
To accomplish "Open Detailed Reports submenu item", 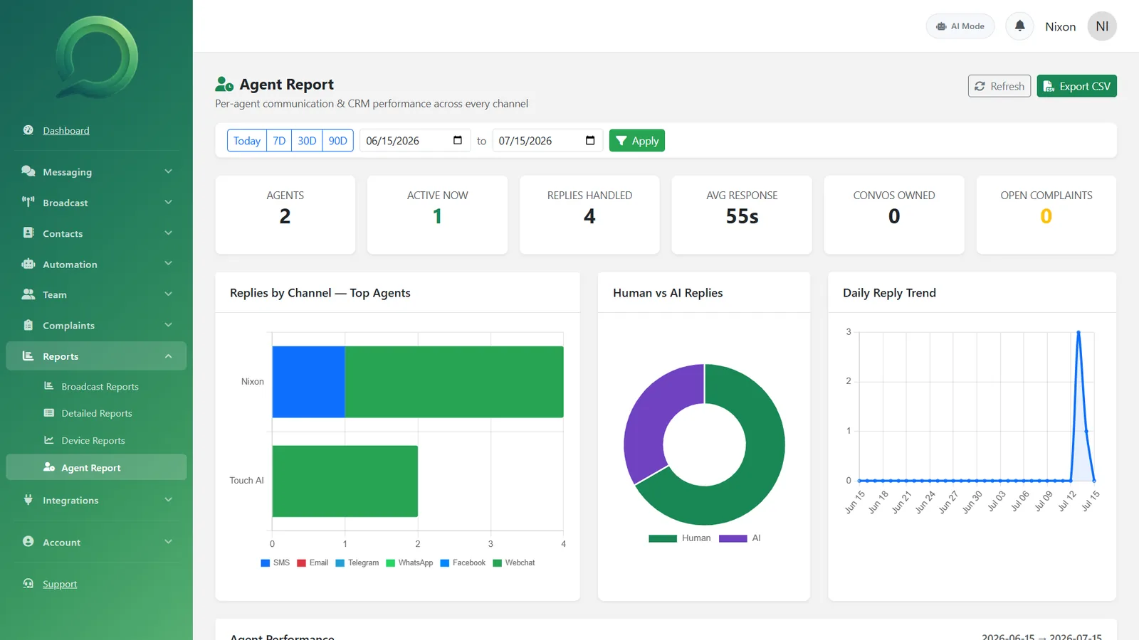I will click(x=96, y=413).
